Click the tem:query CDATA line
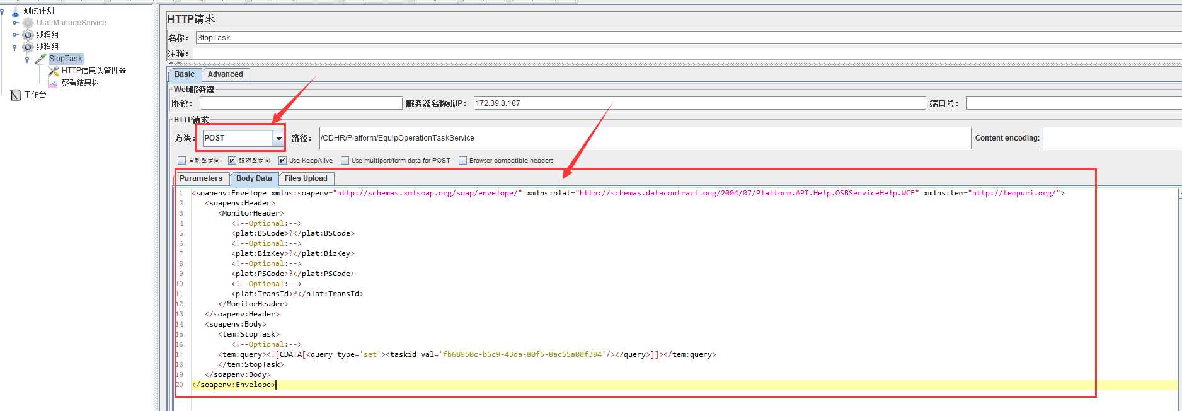This screenshot has width=1182, height=411. (x=467, y=354)
